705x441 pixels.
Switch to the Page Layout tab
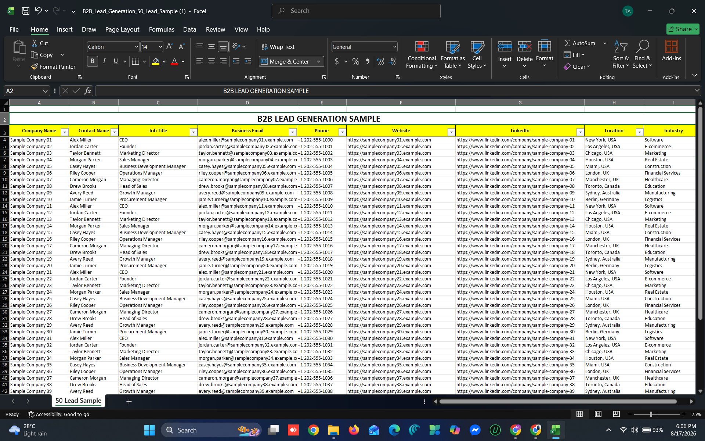[122, 29]
